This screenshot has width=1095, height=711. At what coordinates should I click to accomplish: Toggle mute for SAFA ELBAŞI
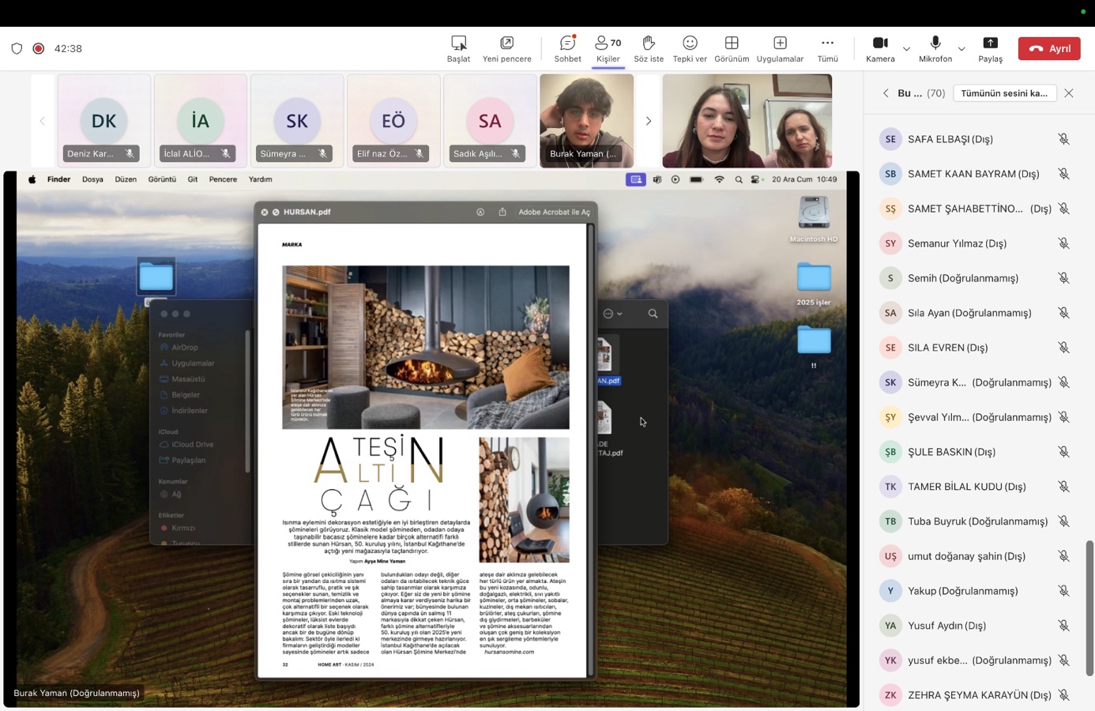(x=1064, y=139)
